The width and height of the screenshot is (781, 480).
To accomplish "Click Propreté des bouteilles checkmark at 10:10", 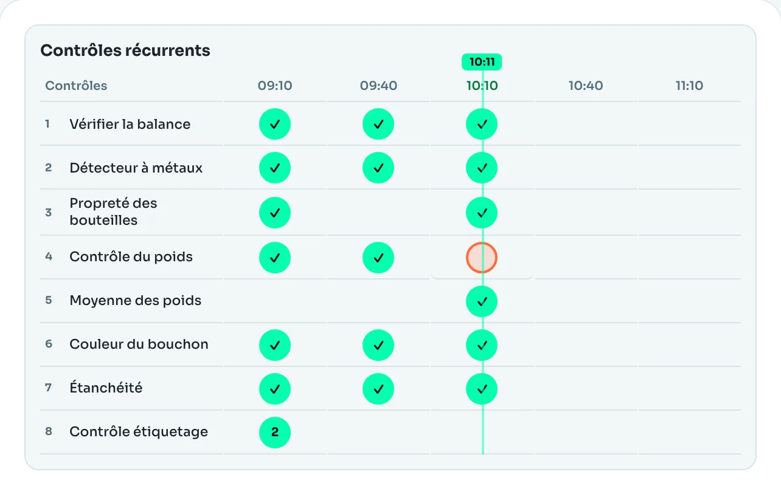I will (482, 213).
